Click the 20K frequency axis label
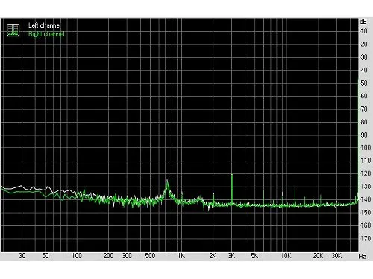The height and width of the screenshot is (279, 373). [x=318, y=256]
